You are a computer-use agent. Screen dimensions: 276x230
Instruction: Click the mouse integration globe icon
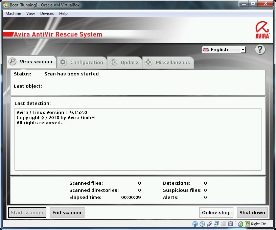click(240, 224)
